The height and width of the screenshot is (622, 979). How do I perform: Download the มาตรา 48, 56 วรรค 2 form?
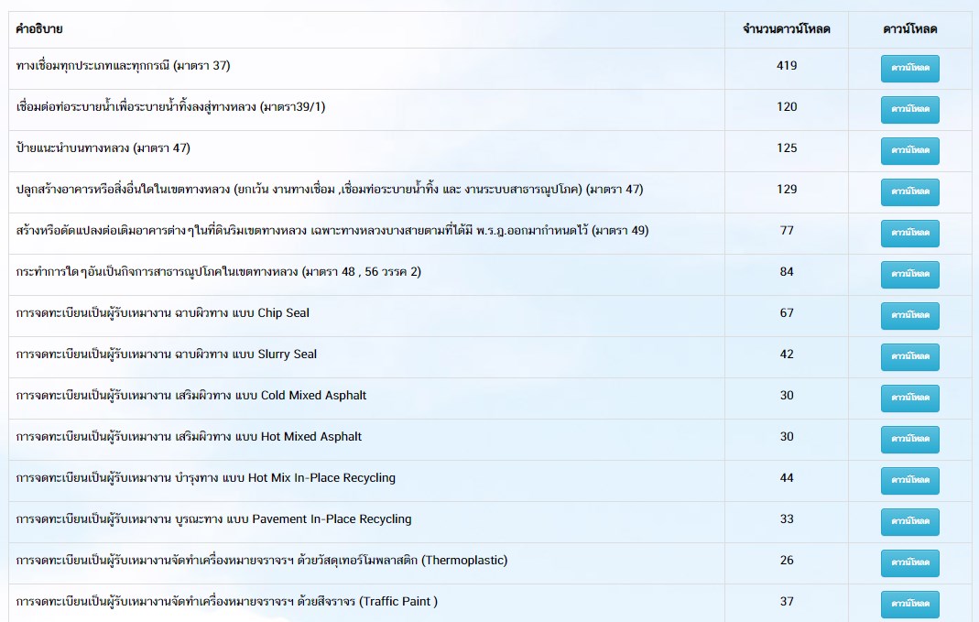point(909,274)
